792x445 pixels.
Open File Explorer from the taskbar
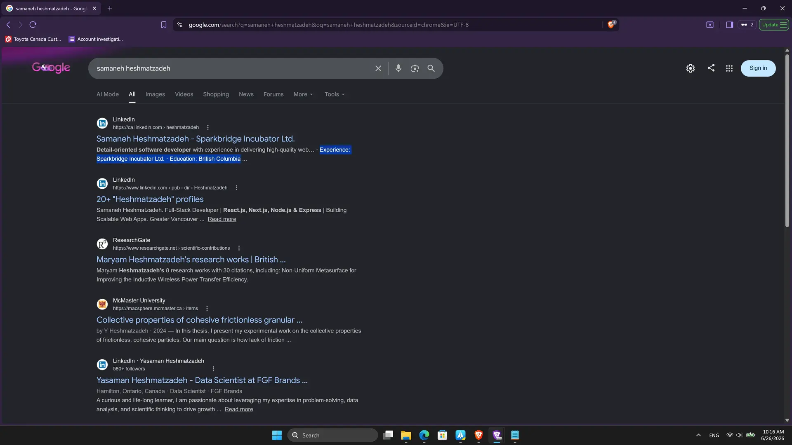[406, 435]
